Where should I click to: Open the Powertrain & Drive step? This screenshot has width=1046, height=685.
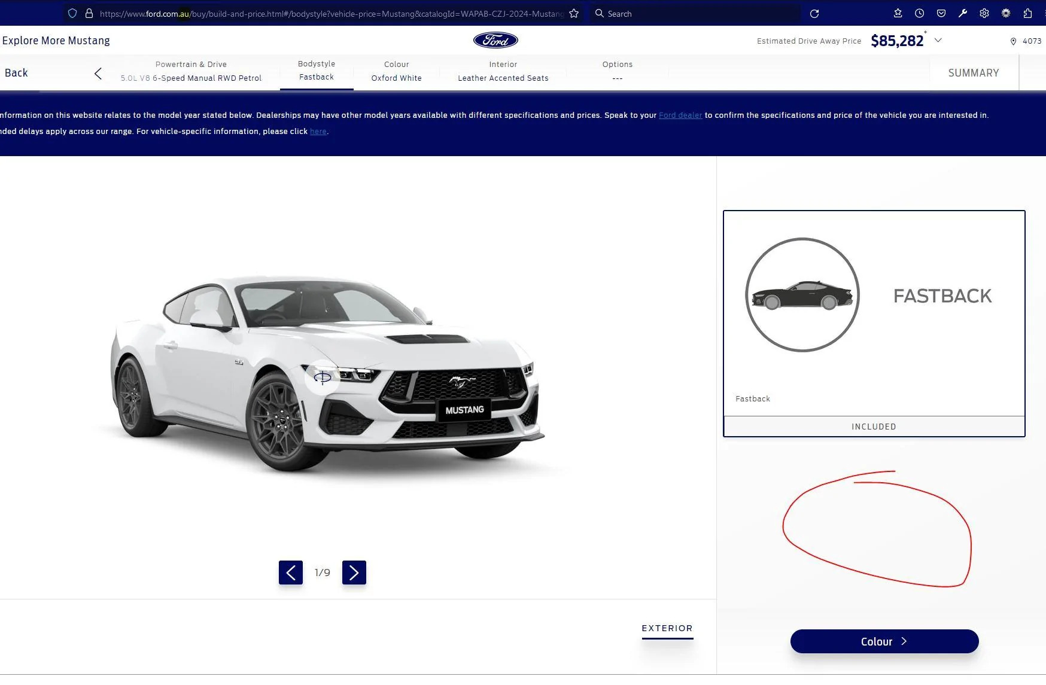[191, 71]
